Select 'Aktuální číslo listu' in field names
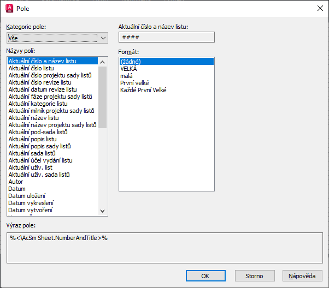The width and height of the screenshot is (329, 288). 32,68
